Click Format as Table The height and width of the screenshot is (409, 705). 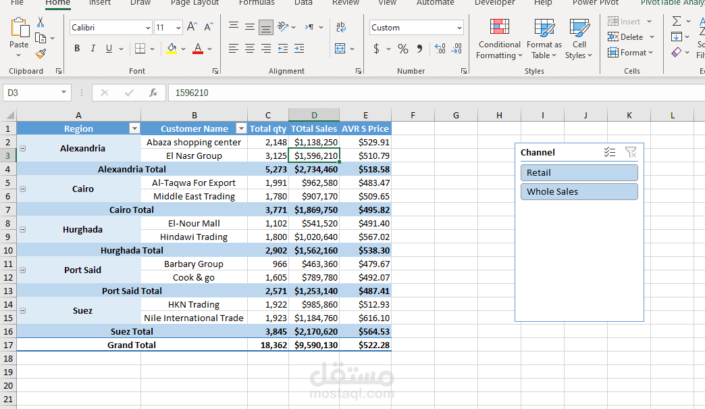(x=544, y=39)
